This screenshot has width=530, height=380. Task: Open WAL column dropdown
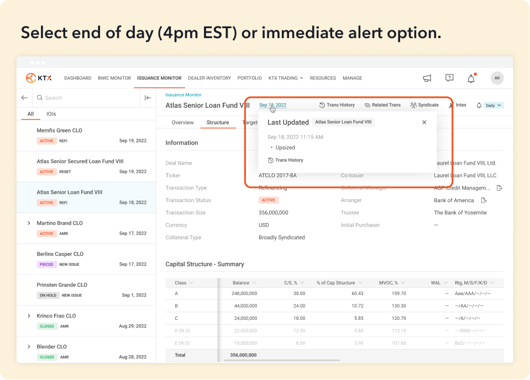[445, 283]
